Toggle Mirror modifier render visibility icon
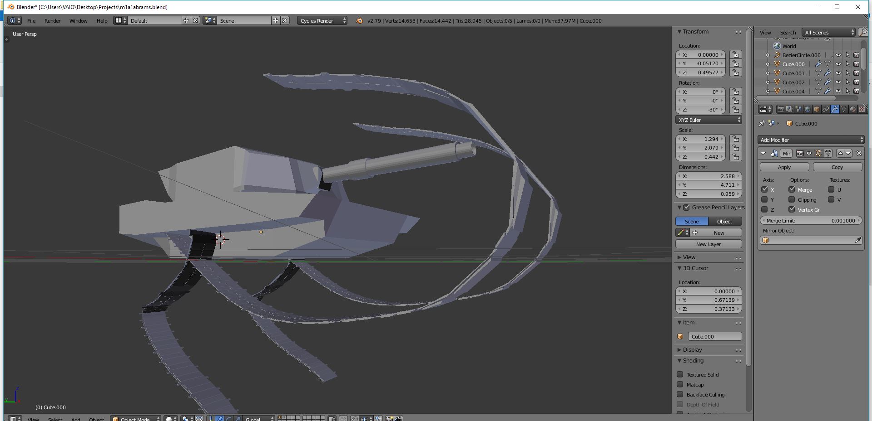Viewport: 872px width, 421px height. pos(800,153)
